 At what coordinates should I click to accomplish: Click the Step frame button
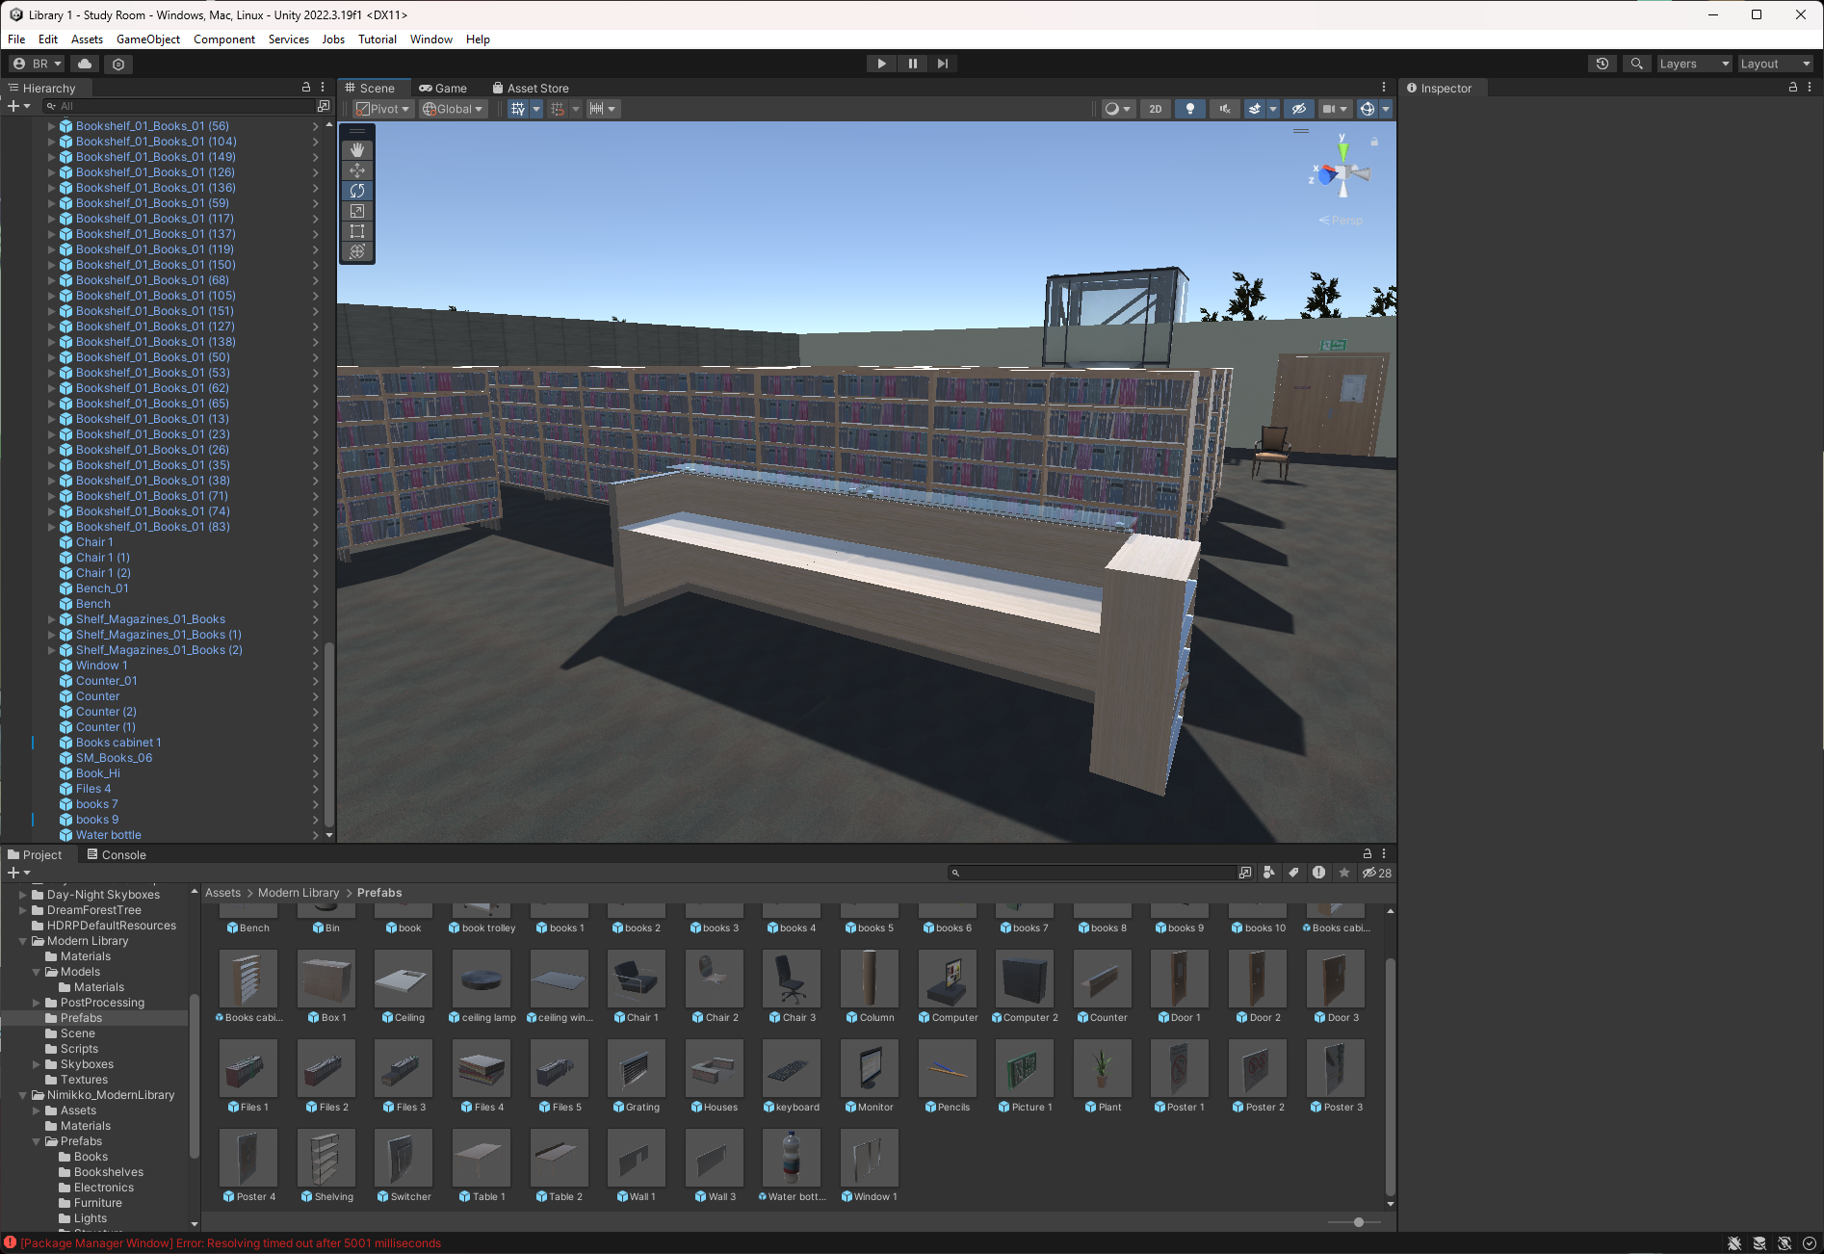pos(943,64)
